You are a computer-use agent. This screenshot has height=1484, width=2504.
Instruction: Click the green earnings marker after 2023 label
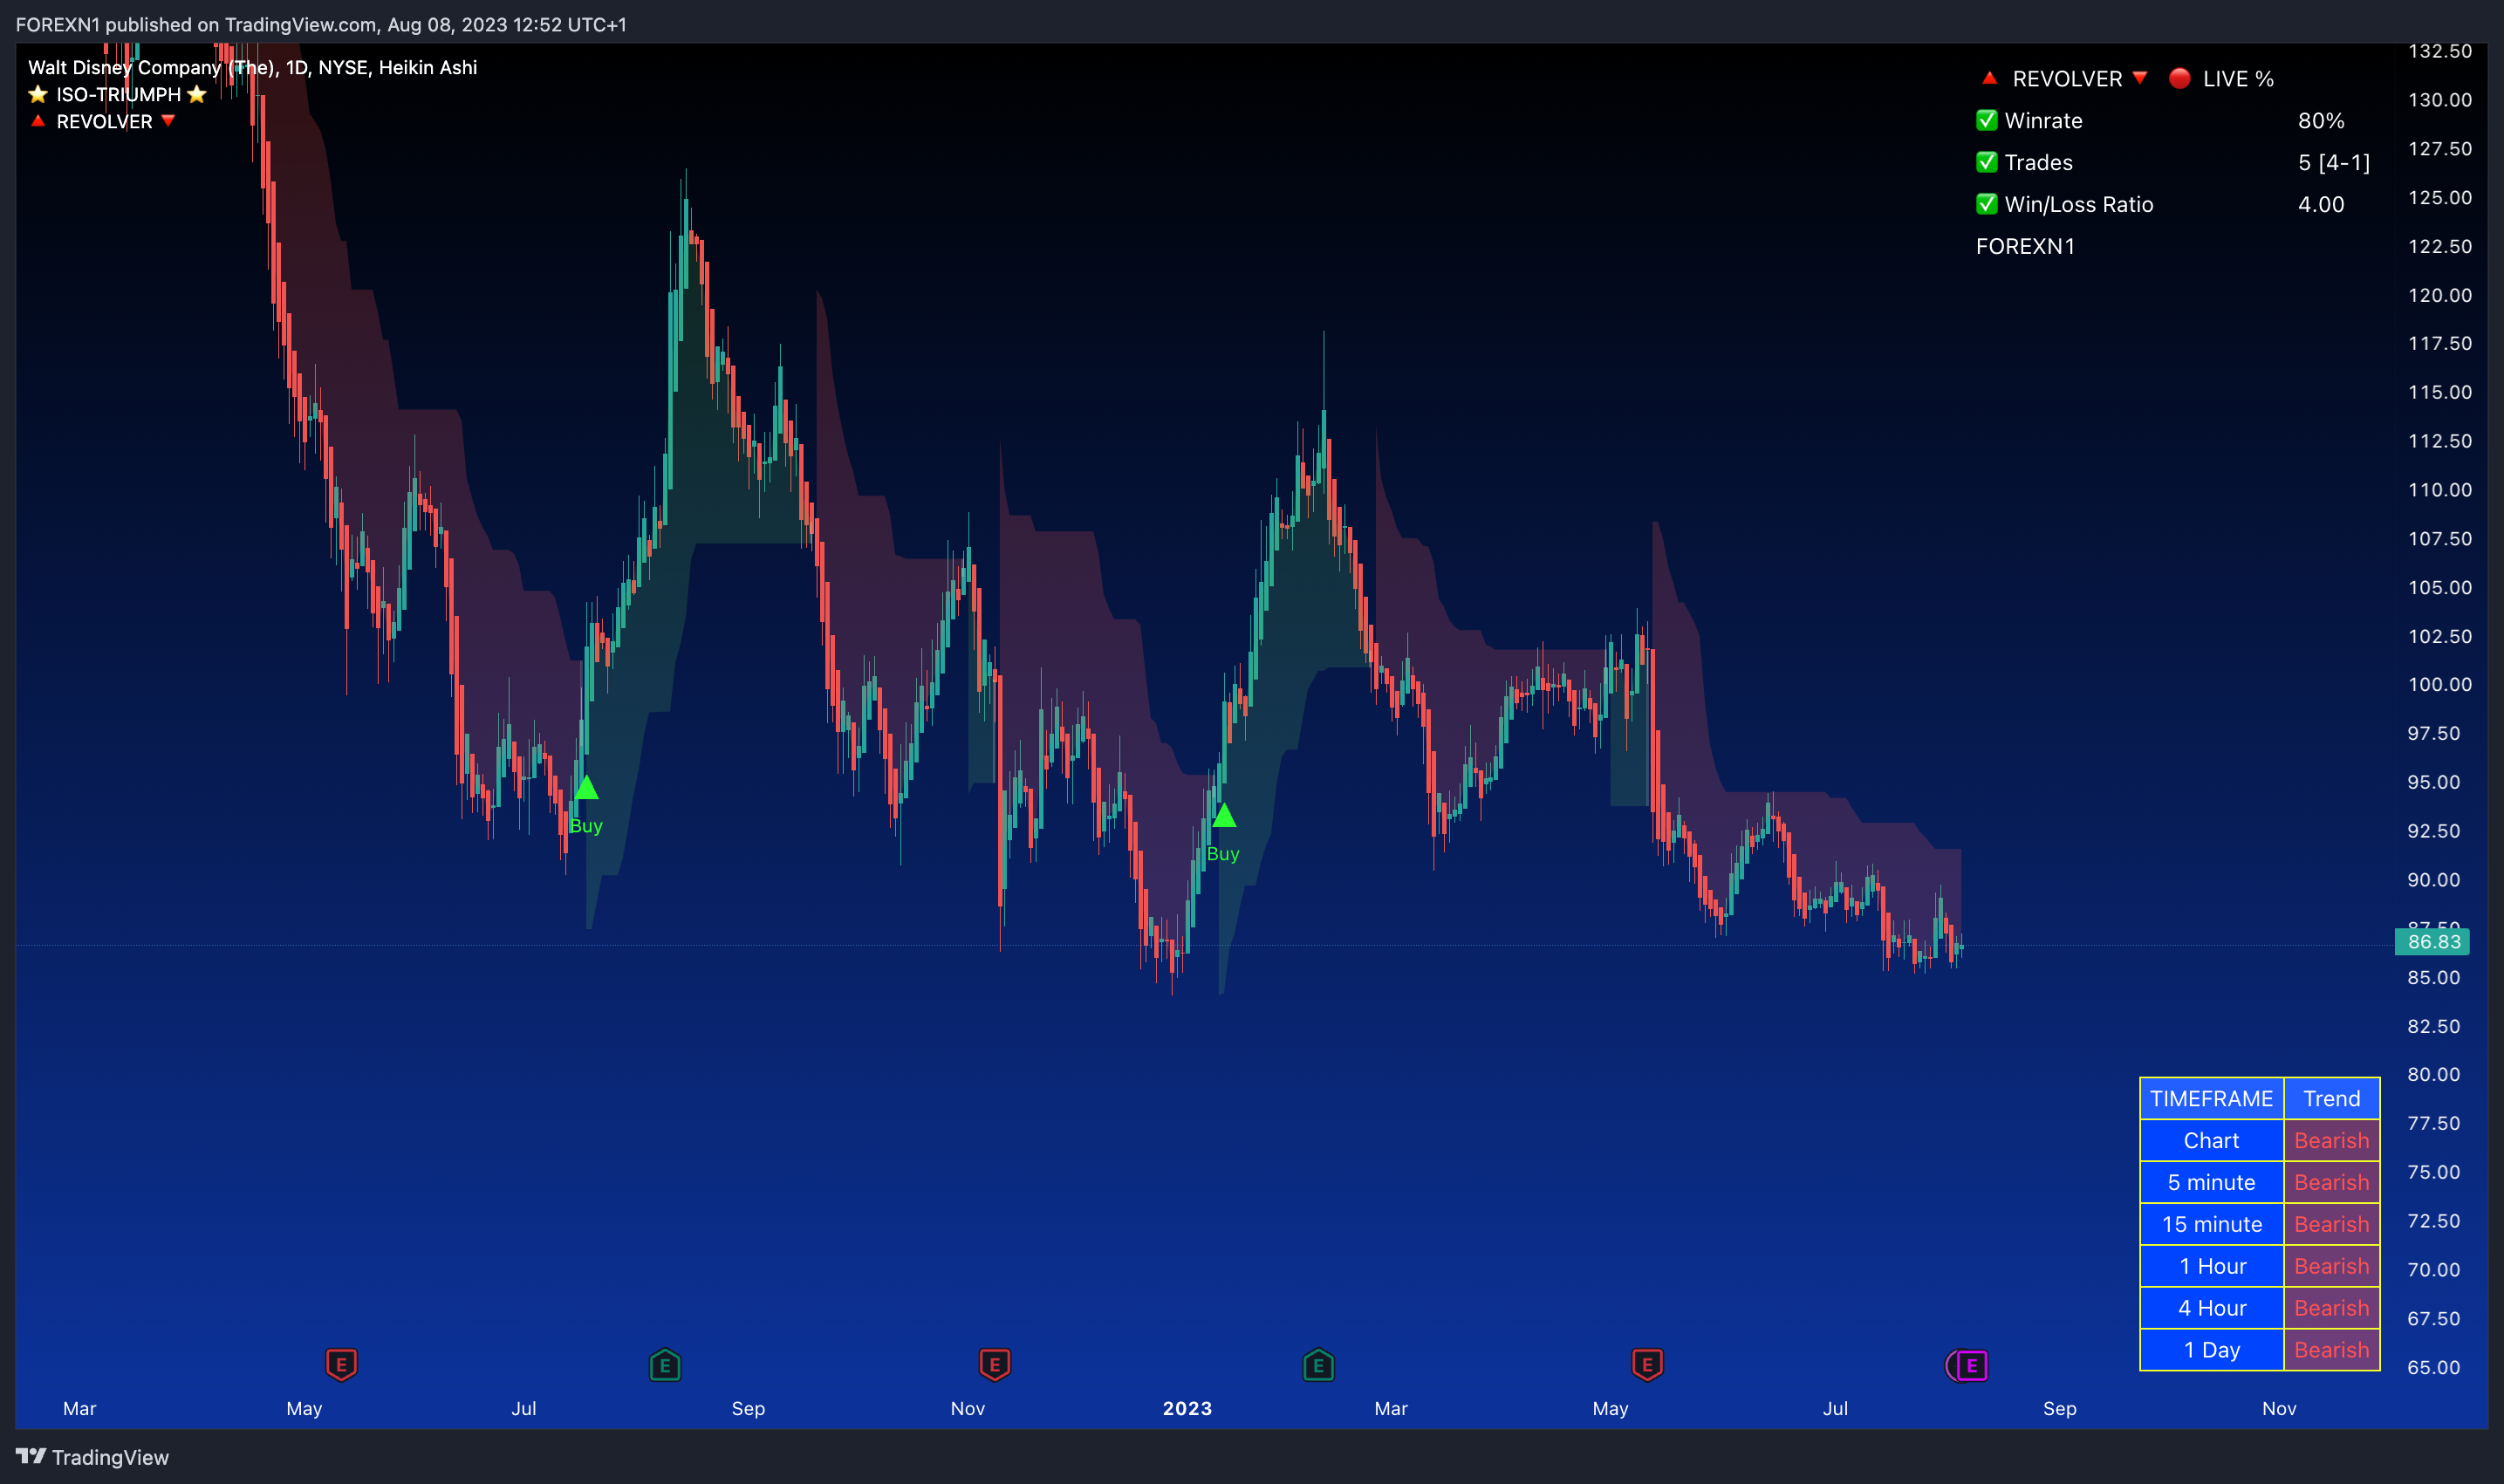tap(1318, 1364)
